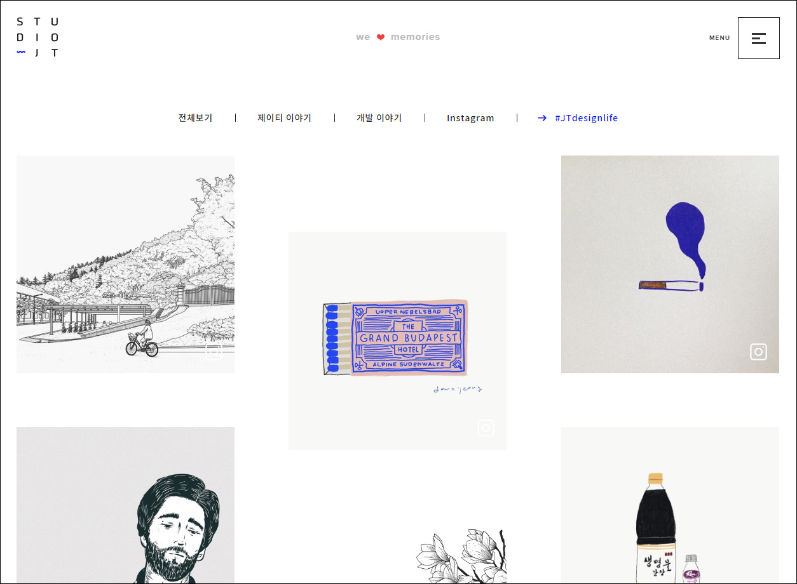Select the 전체보기 filter tab
Viewport: 797px width, 584px height.
[195, 118]
